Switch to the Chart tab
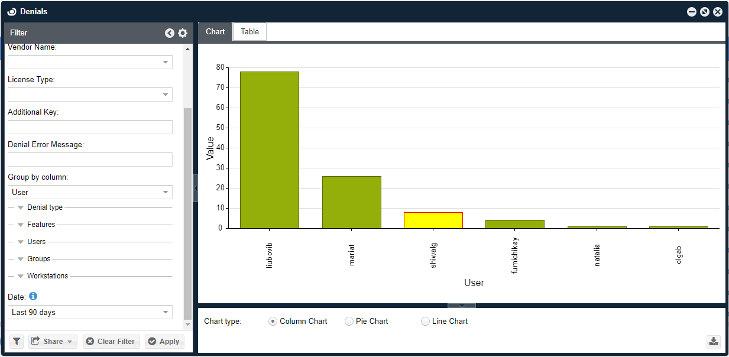Screen dimensions: 729x357 [x=215, y=32]
